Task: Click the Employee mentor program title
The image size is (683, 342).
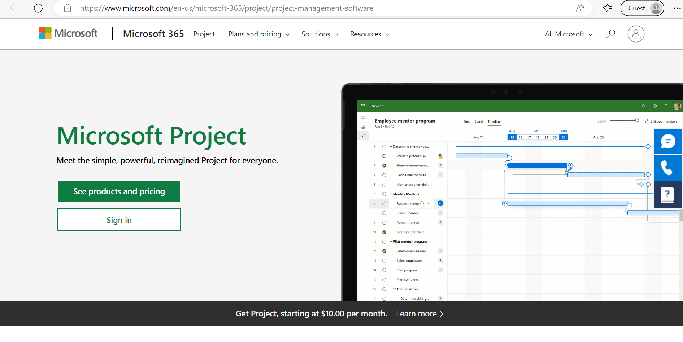Action: [x=405, y=121]
